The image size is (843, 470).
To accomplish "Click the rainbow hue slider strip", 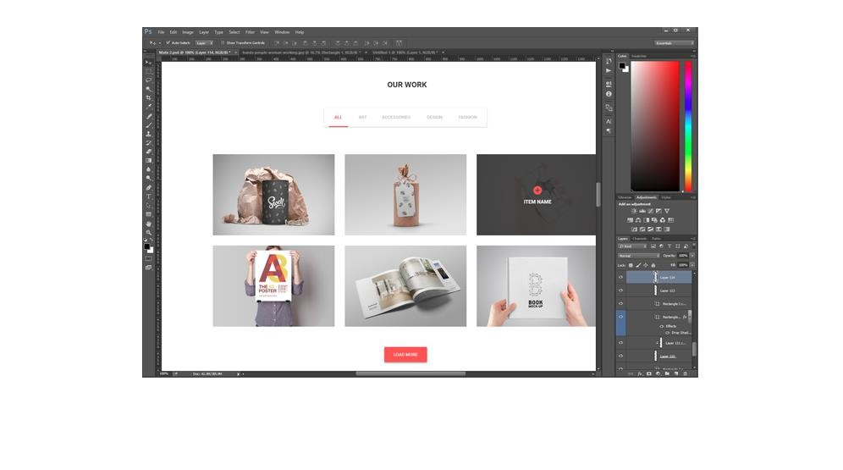I will pos(688,125).
